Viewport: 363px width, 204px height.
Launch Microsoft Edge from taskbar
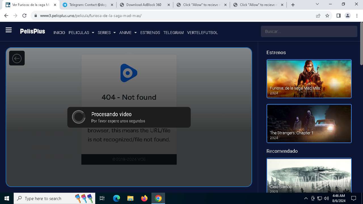(117, 198)
